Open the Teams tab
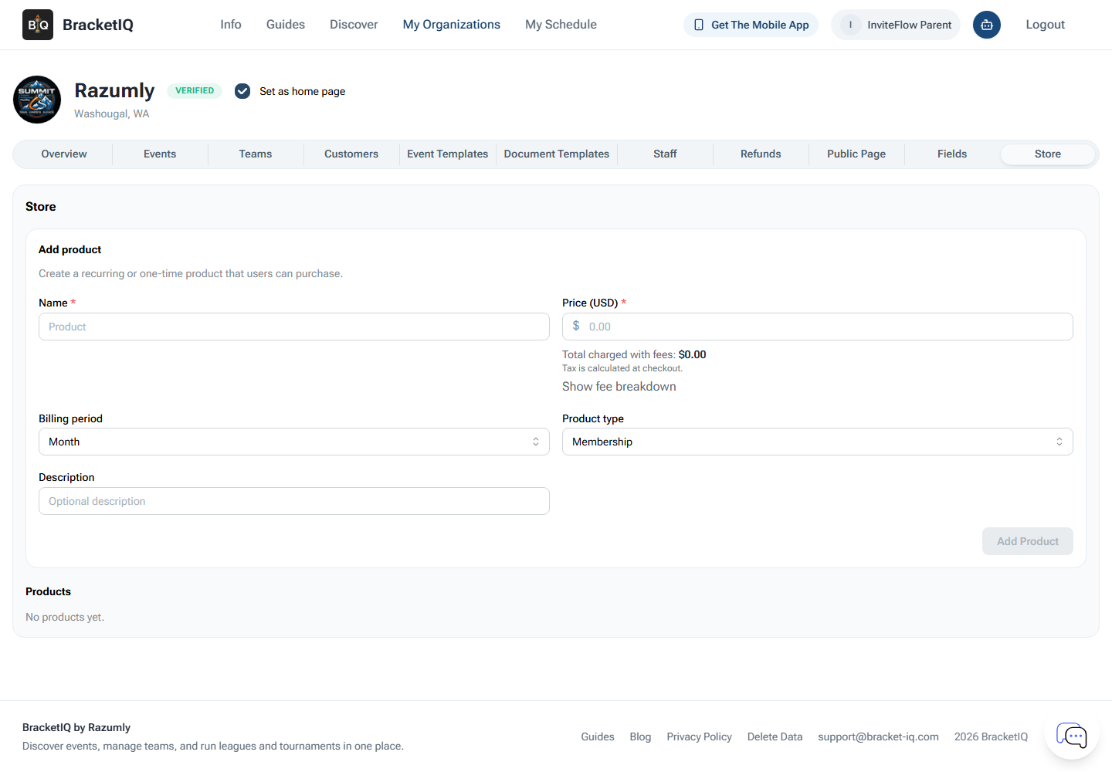The image size is (1112, 772). click(x=256, y=154)
